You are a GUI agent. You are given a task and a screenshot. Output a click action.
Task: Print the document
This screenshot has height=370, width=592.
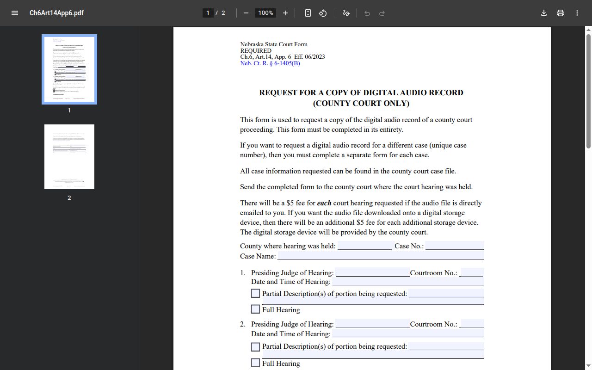[x=561, y=13]
